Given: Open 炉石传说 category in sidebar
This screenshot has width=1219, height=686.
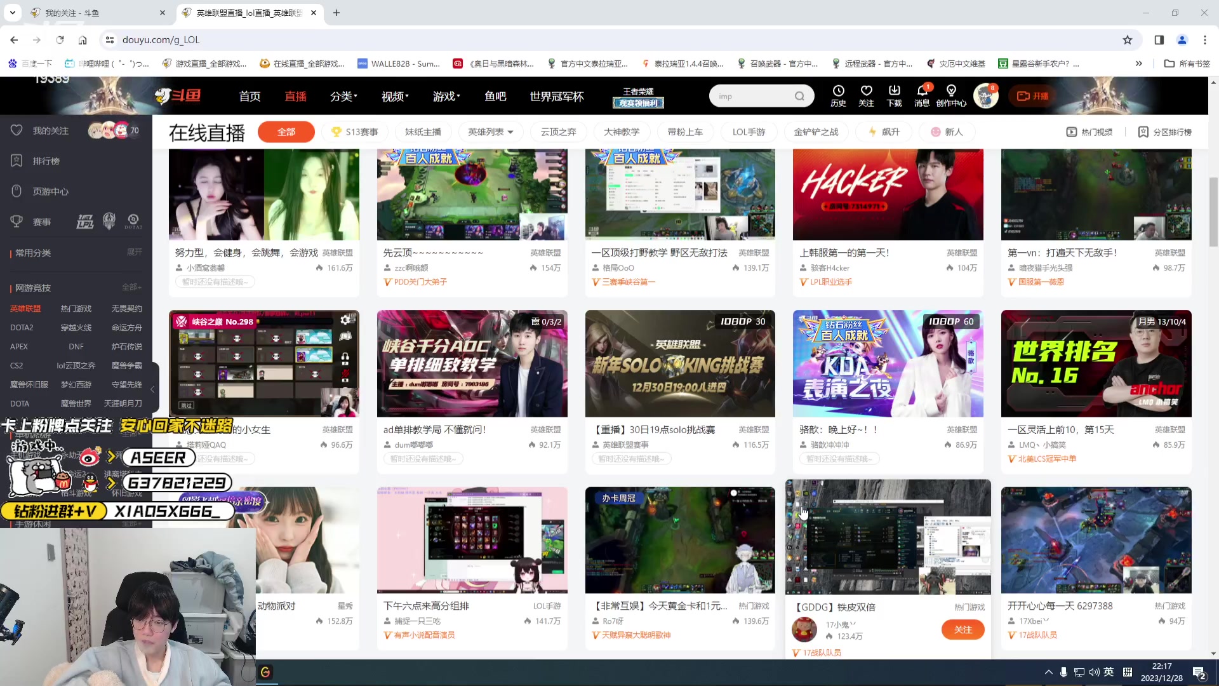Looking at the screenshot, I should 127,347.
